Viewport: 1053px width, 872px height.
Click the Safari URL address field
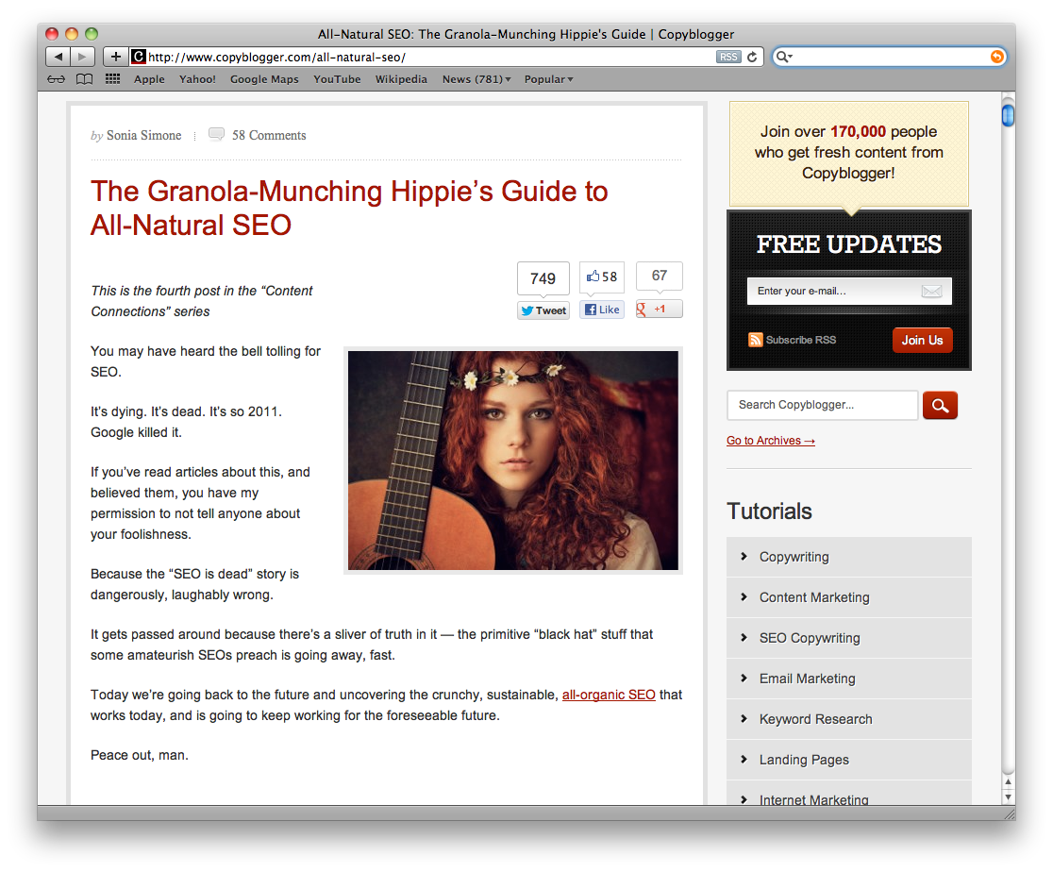(x=430, y=58)
